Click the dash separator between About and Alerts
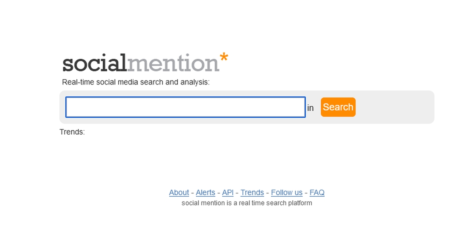Screen dimensions: 474x237 tap(192, 192)
